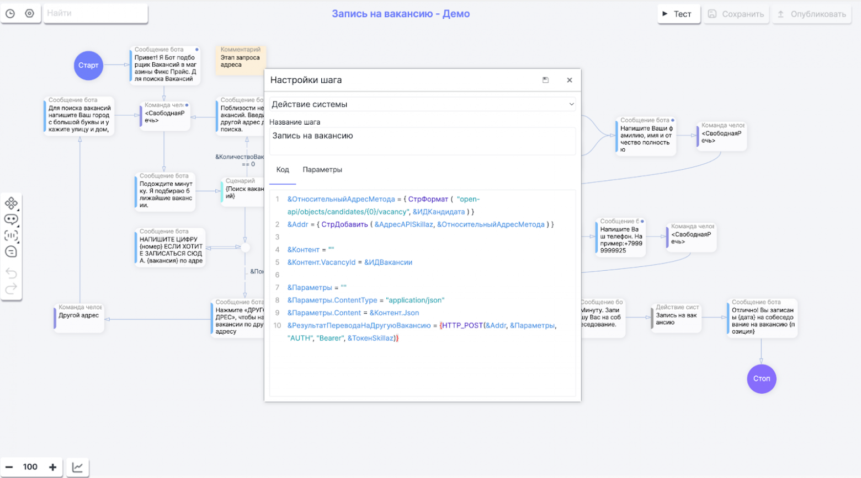Open the hexagon settings icon
Viewport: 861px width, 478px height.
tap(30, 14)
